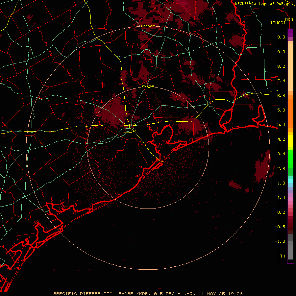This screenshot has height=296, width=296.
Task: Click the 5.8 scale value
Action: pyautogui.click(x=281, y=110)
